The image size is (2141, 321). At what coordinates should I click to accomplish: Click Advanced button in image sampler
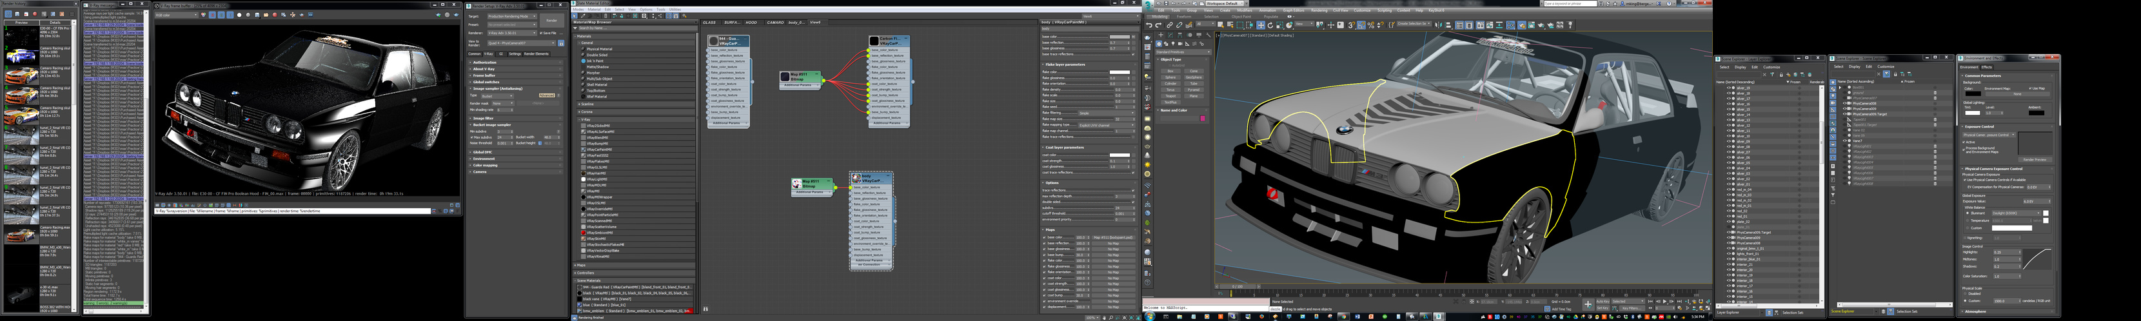(x=547, y=95)
